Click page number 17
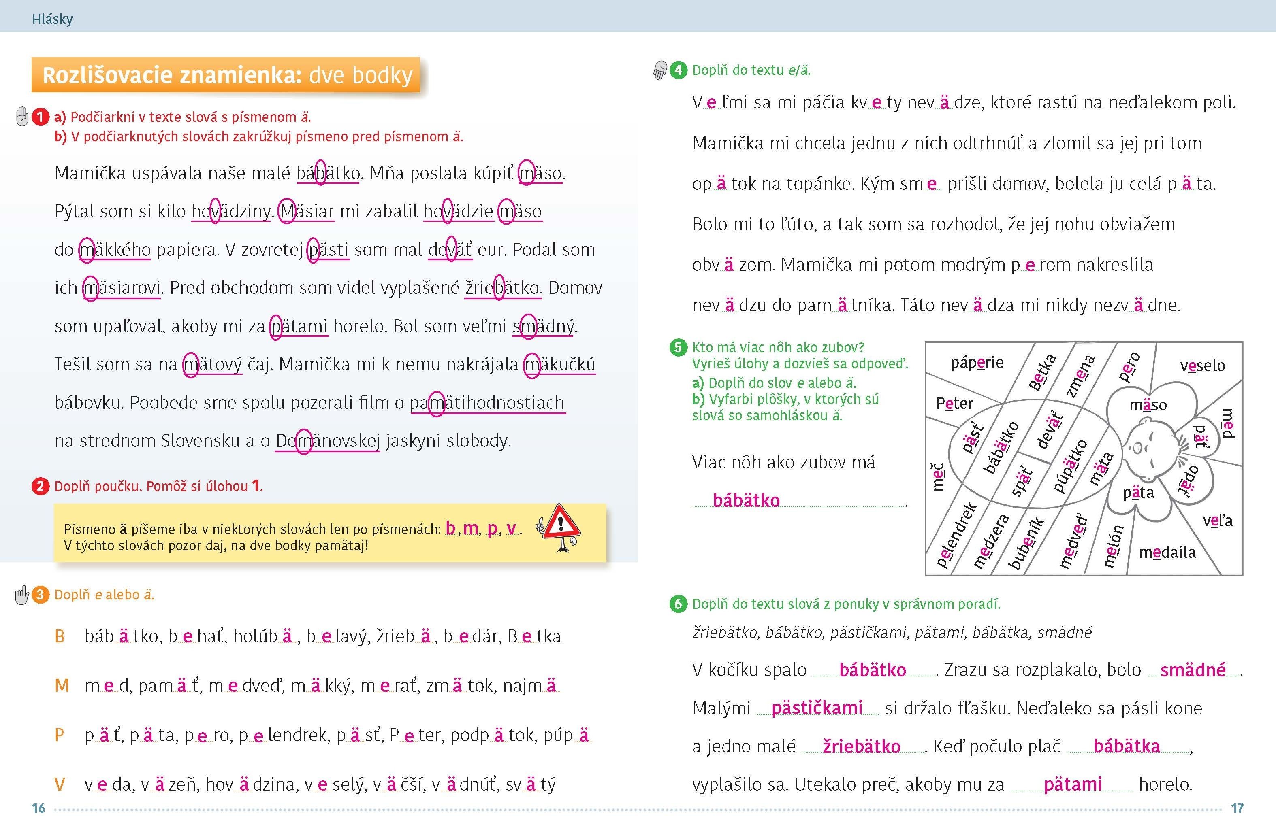Image resolution: width=1276 pixels, height=829 pixels. click(1237, 808)
